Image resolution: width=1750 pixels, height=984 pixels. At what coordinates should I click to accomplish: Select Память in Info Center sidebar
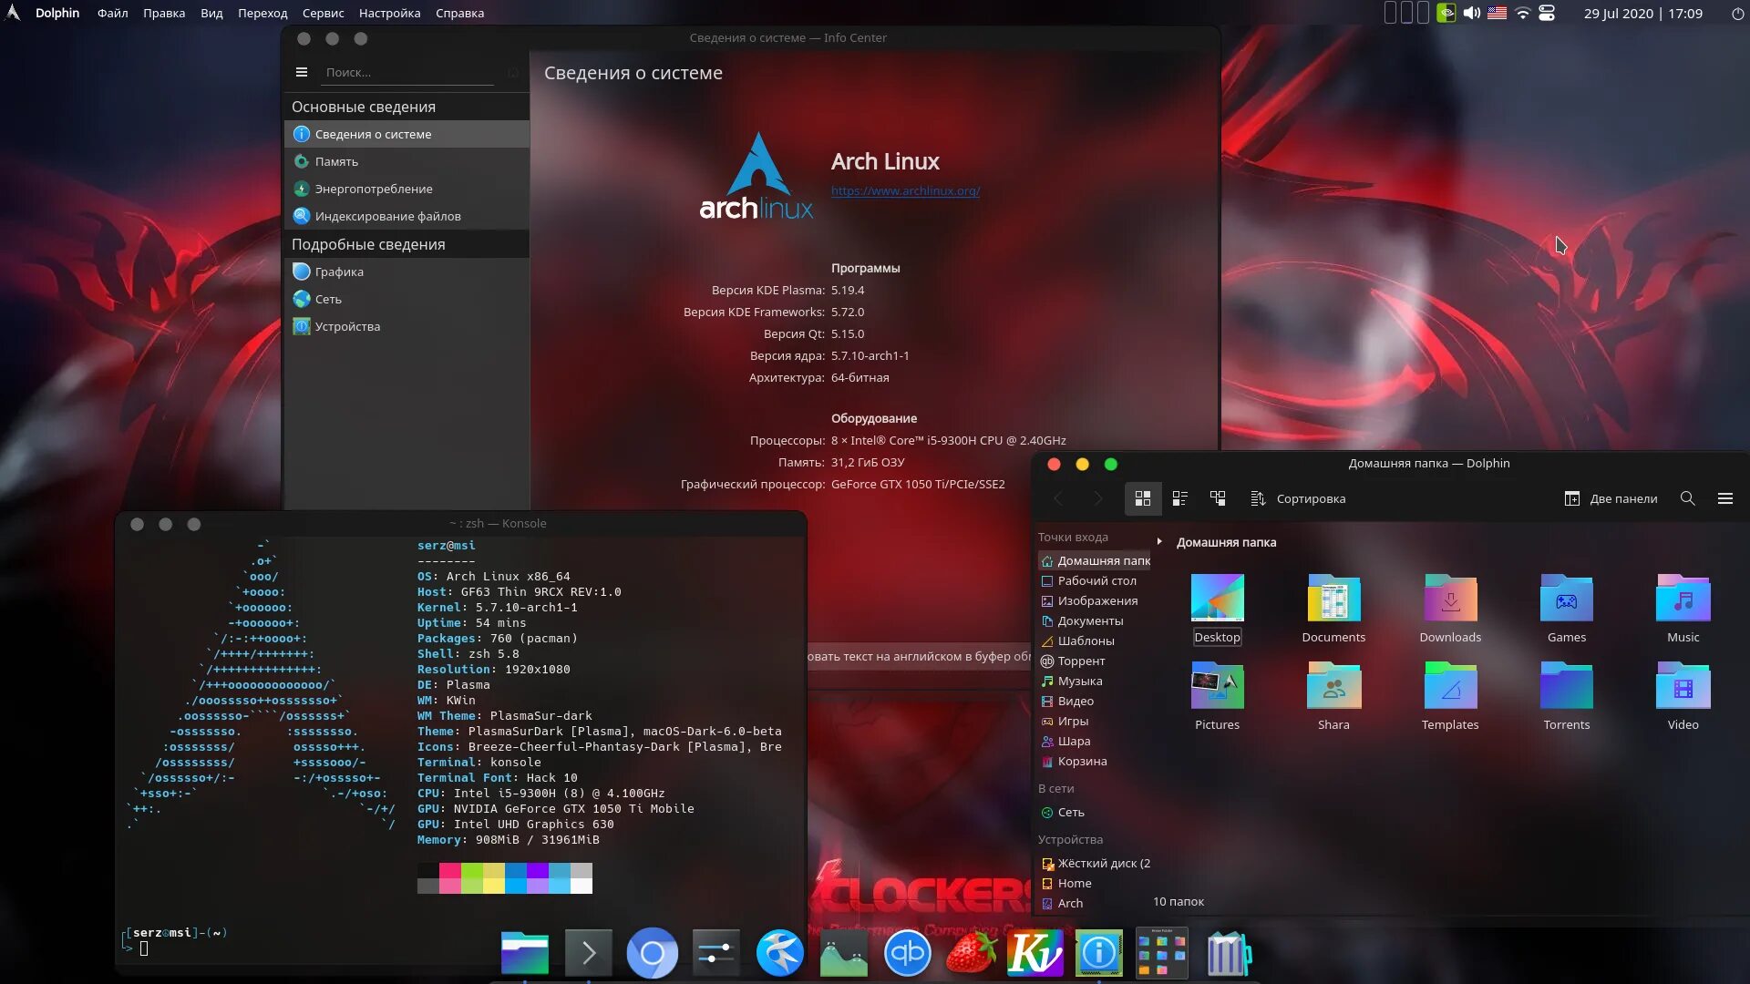point(336,161)
